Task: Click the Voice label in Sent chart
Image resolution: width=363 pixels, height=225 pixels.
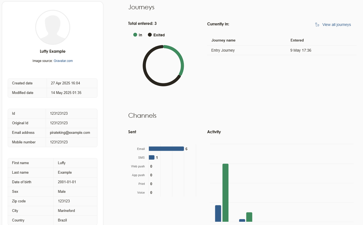Action: (141, 193)
